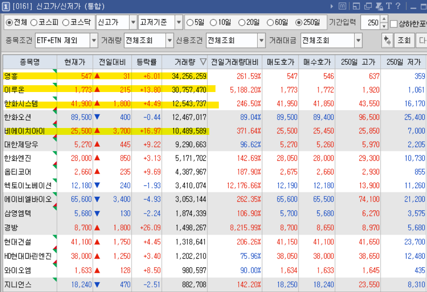Select the 경방 stock row name
The image size is (427, 292).
[x=11, y=227]
